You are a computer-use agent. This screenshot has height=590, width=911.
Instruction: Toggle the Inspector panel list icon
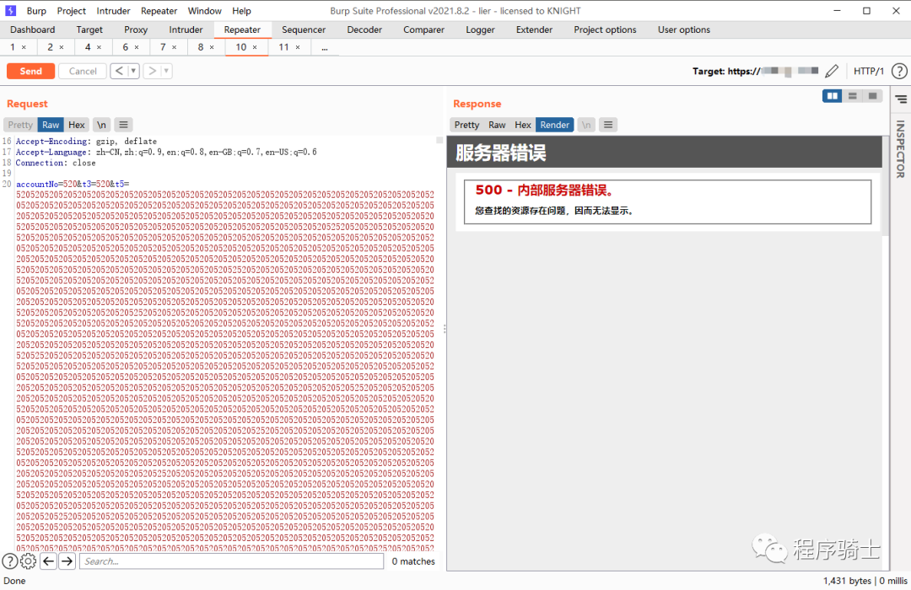pyautogui.click(x=900, y=99)
